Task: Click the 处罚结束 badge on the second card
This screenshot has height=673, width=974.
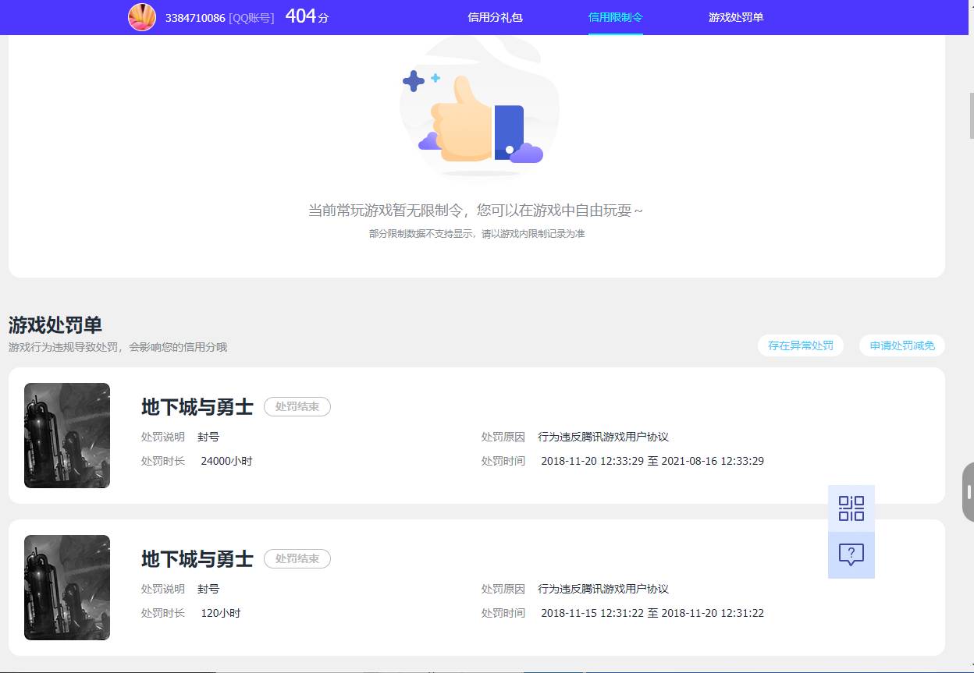Action: point(297,558)
